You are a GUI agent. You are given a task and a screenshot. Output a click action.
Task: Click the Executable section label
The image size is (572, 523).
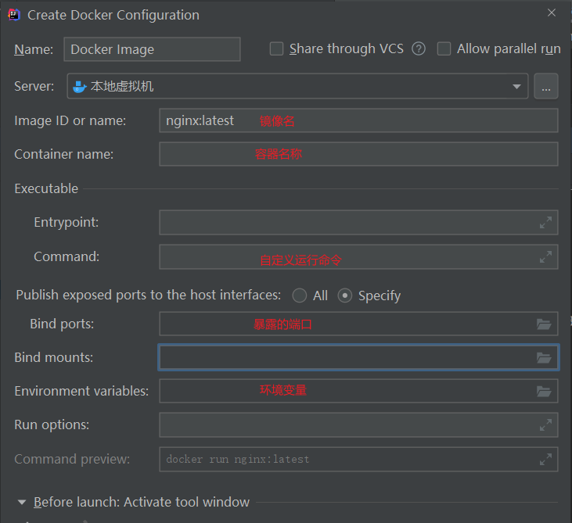(46, 188)
